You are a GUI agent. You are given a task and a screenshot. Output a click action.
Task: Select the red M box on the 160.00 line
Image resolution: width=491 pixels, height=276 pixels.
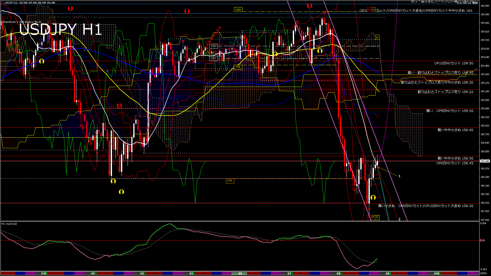[x=369, y=10]
